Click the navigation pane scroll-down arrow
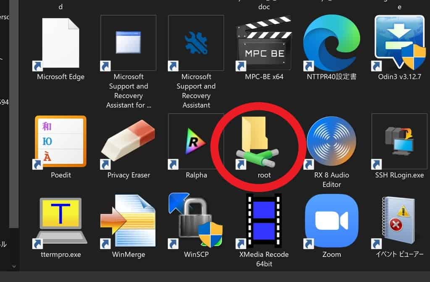This screenshot has height=282, width=430. click(14, 266)
